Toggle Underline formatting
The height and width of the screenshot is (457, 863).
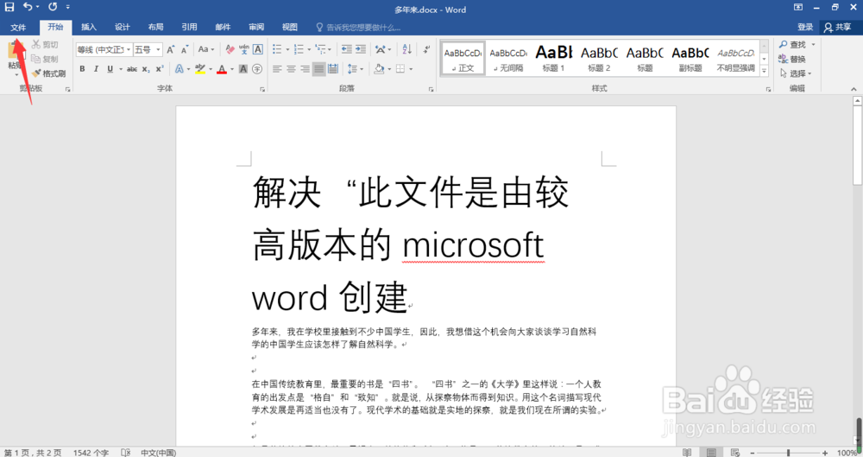click(110, 69)
